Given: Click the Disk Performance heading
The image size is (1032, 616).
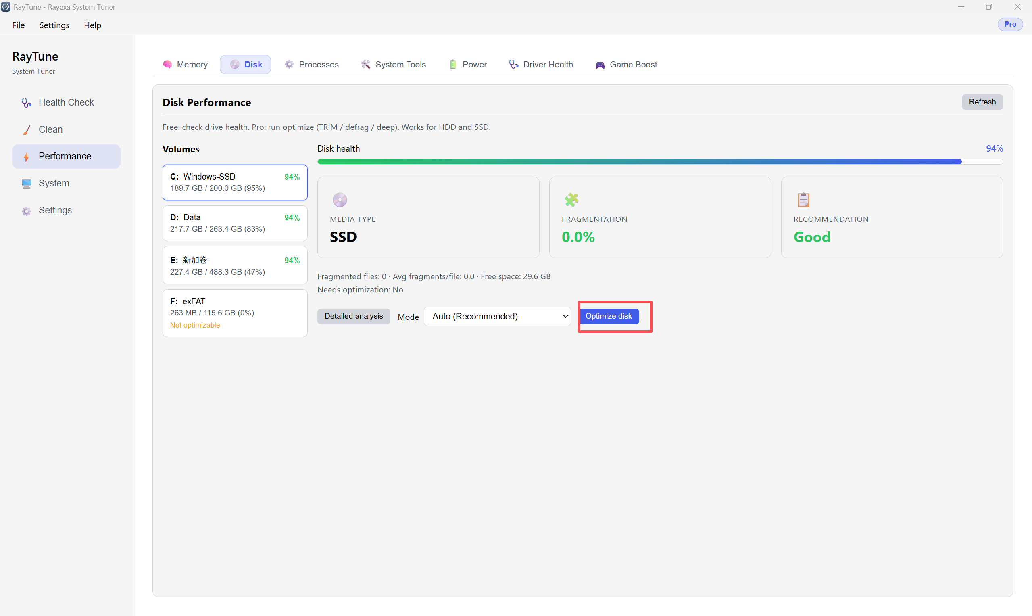Looking at the screenshot, I should point(206,102).
